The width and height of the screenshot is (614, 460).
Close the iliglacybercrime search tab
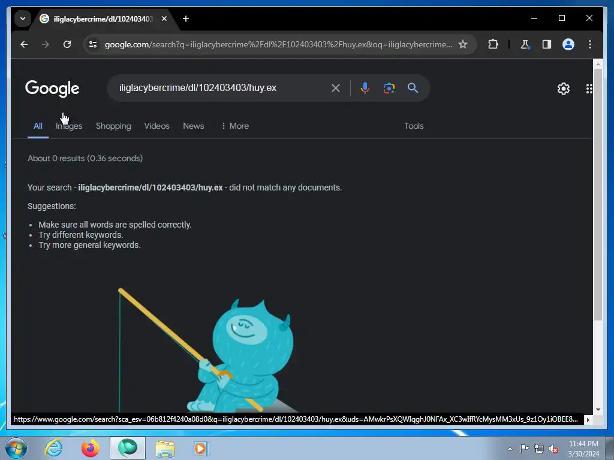pyautogui.click(x=164, y=19)
